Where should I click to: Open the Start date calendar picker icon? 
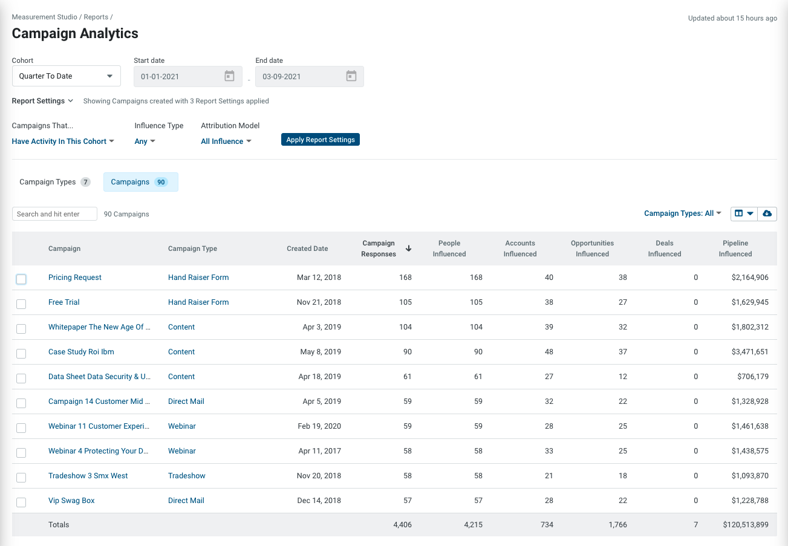tap(229, 76)
